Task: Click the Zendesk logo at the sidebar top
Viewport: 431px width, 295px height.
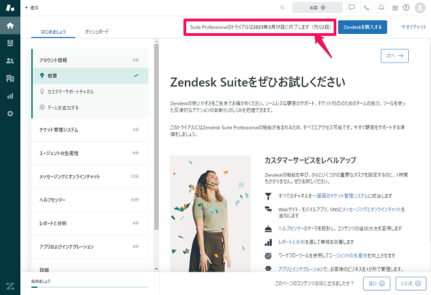Action: click(10, 8)
